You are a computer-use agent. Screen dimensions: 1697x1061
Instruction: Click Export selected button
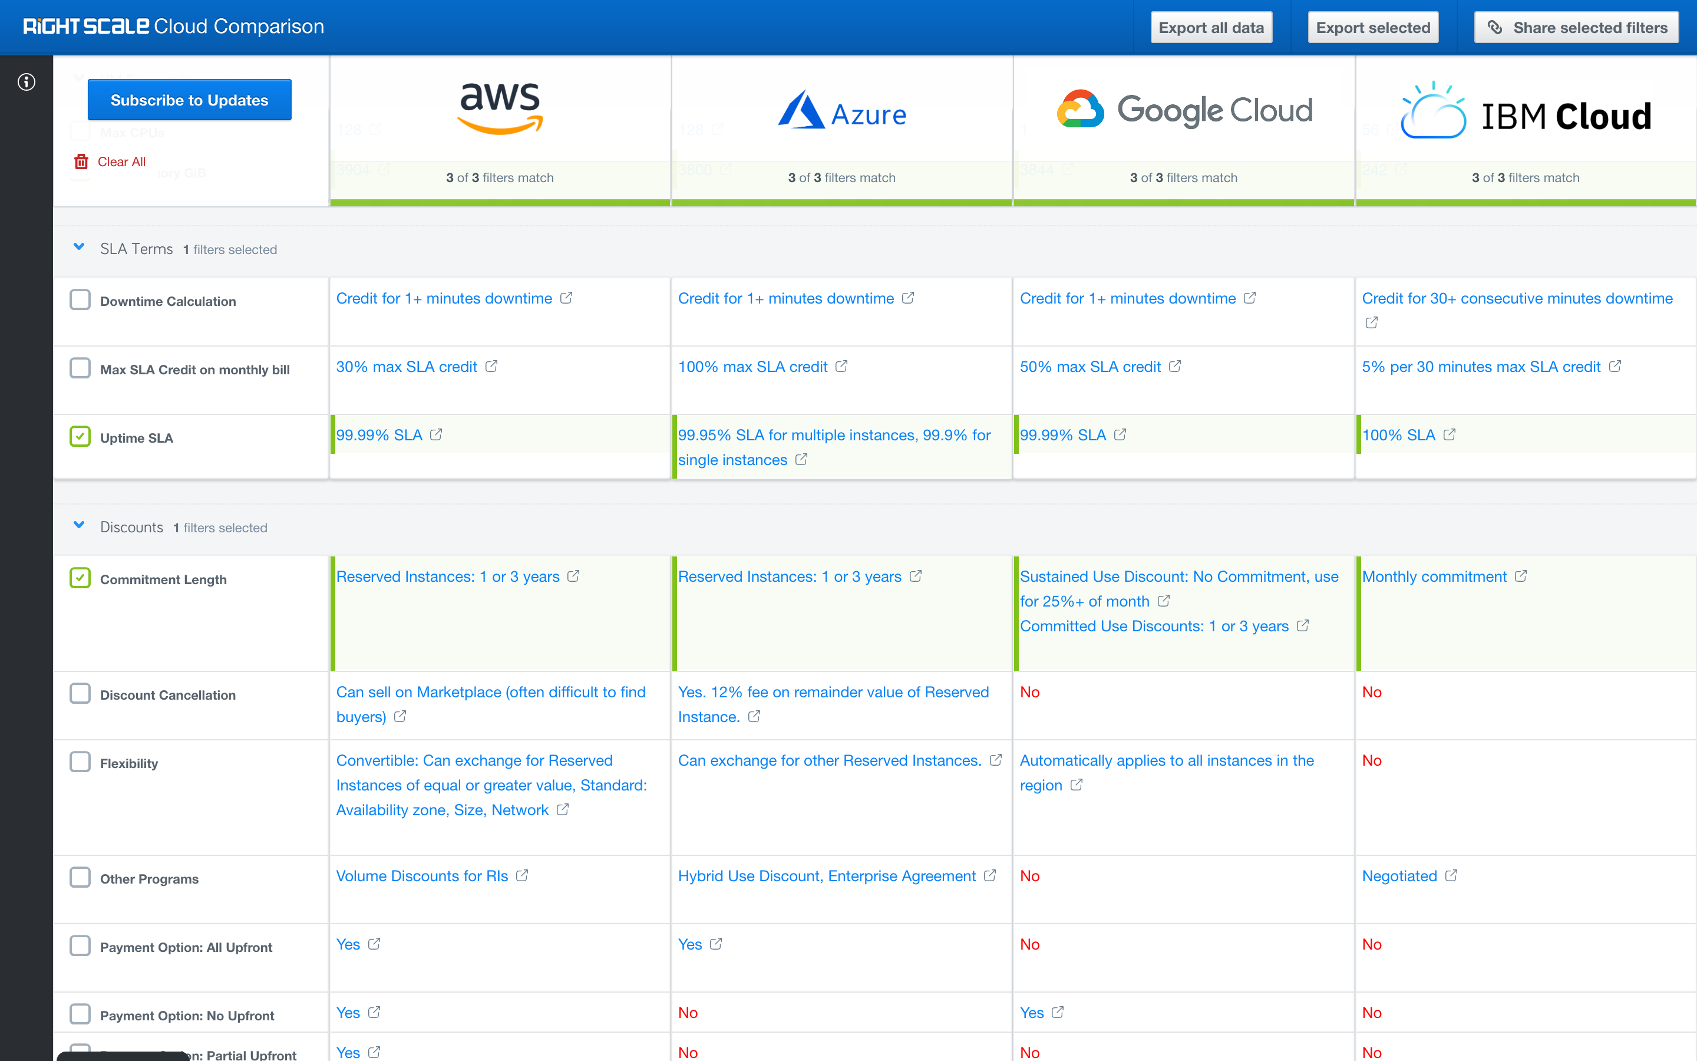coord(1372,27)
